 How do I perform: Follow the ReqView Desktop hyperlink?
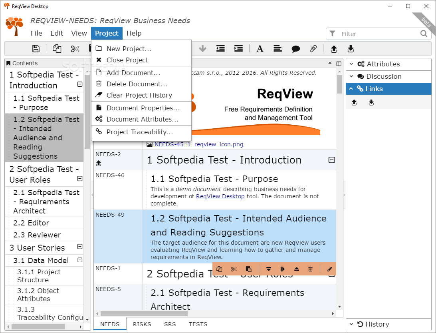pos(220,196)
